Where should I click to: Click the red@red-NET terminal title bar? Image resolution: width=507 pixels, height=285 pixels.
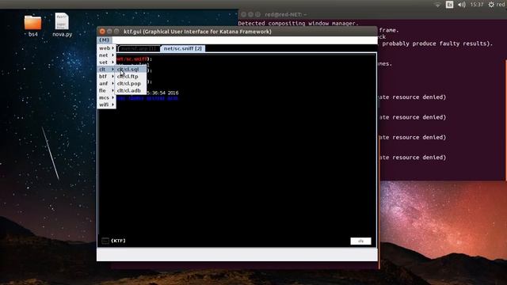(372, 14)
